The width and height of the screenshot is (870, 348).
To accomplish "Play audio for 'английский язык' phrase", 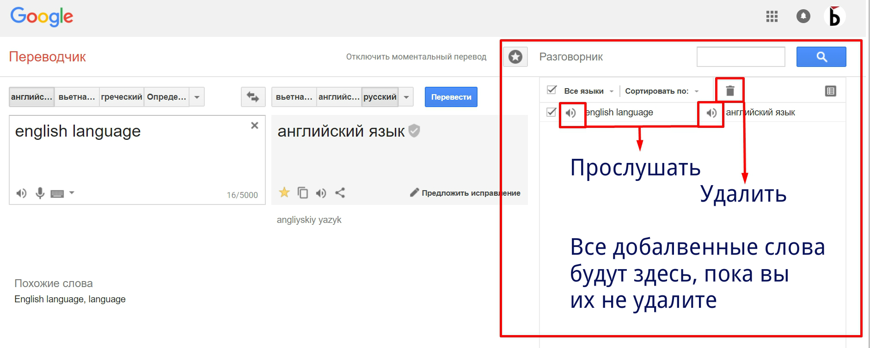I will 711,113.
